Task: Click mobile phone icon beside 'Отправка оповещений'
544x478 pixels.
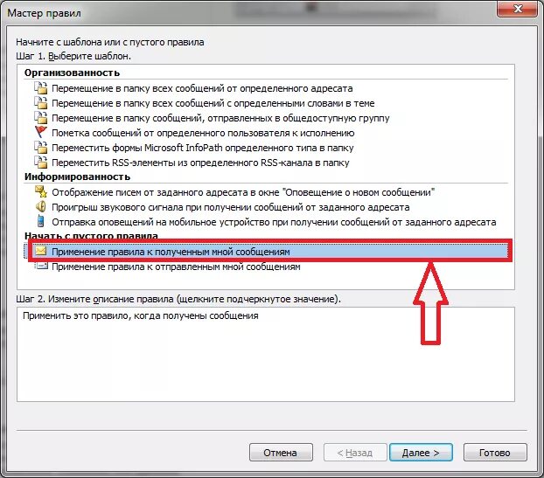Action: pos(40,221)
